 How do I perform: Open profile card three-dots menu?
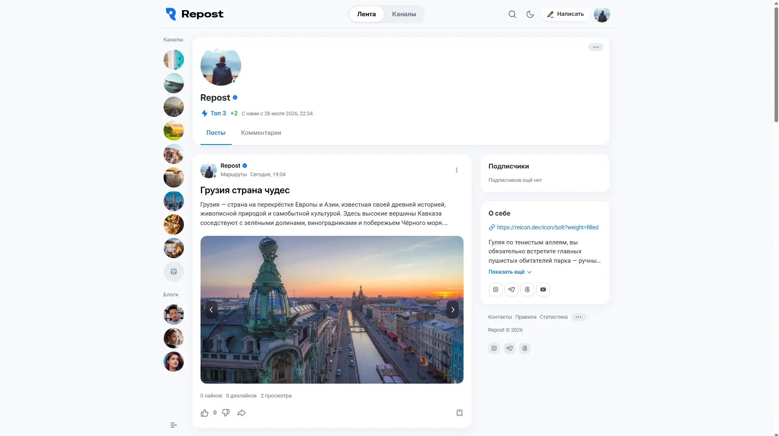596,47
